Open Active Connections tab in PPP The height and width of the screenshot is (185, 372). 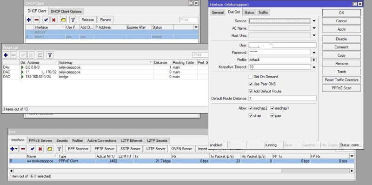pos(102,140)
